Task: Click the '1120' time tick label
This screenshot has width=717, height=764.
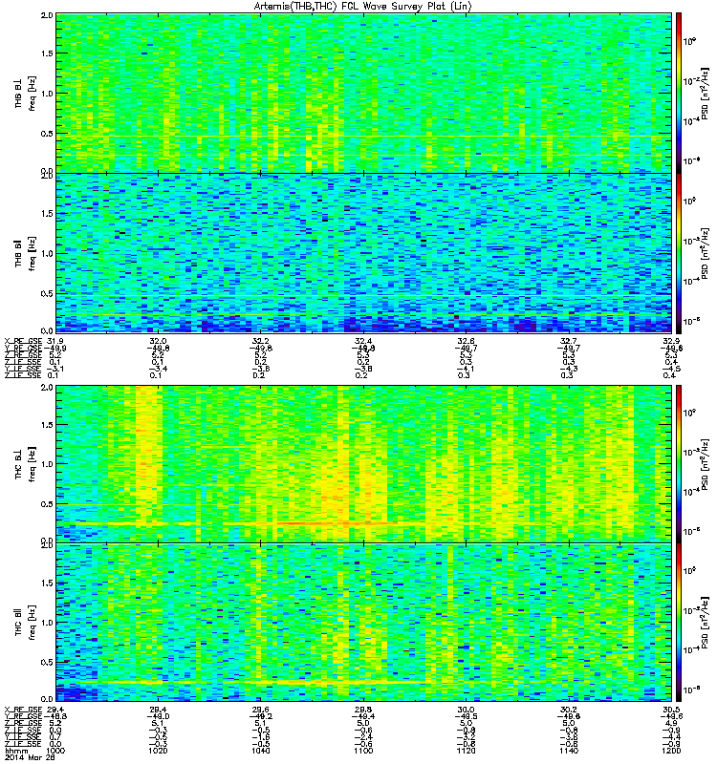Action: pos(466,751)
